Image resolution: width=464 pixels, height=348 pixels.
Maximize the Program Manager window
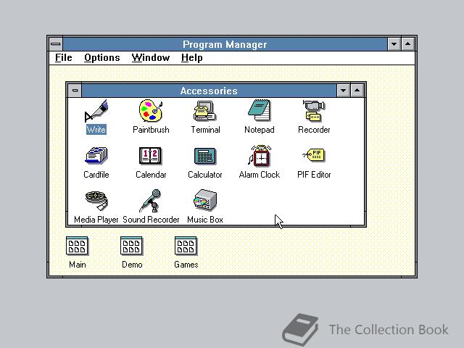tap(407, 44)
